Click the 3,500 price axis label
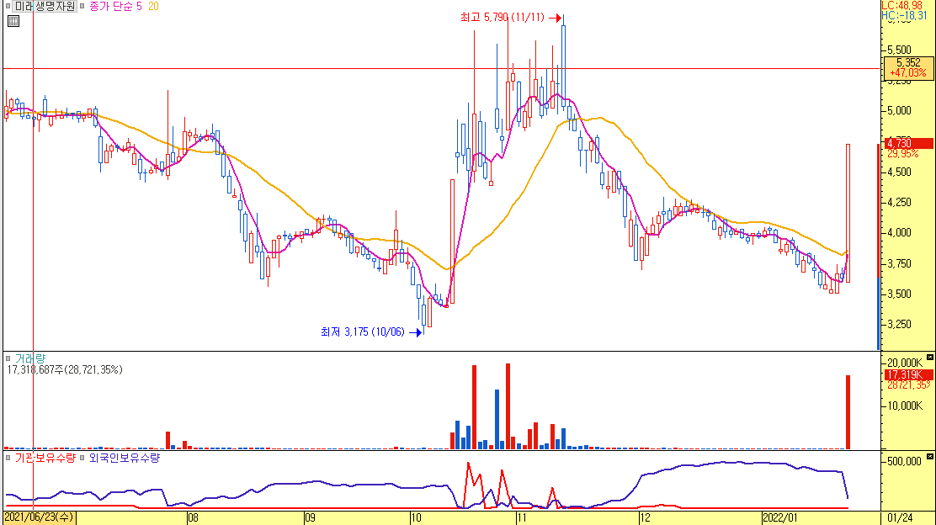The image size is (936, 525). click(x=900, y=294)
